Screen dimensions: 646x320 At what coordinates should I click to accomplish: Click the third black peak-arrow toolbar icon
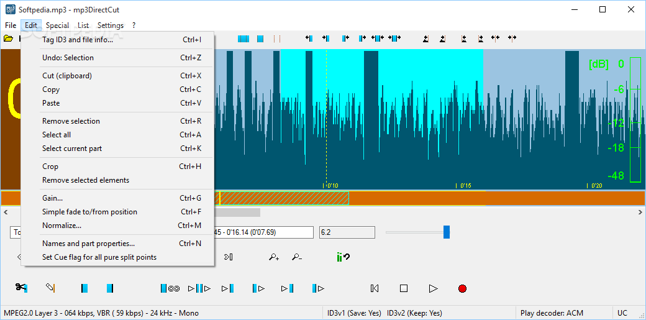pos(464,39)
